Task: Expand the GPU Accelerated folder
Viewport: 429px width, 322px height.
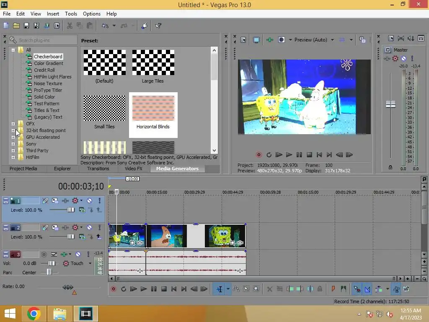Action: coord(13,137)
